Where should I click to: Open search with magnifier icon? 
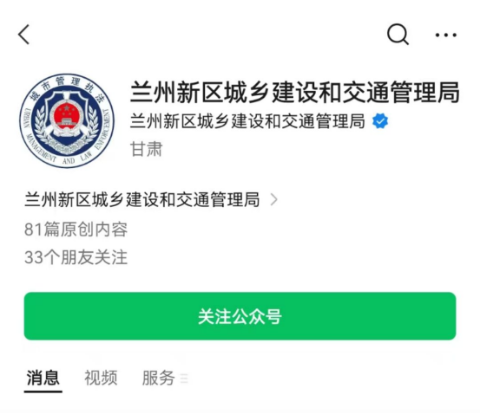coord(398,35)
